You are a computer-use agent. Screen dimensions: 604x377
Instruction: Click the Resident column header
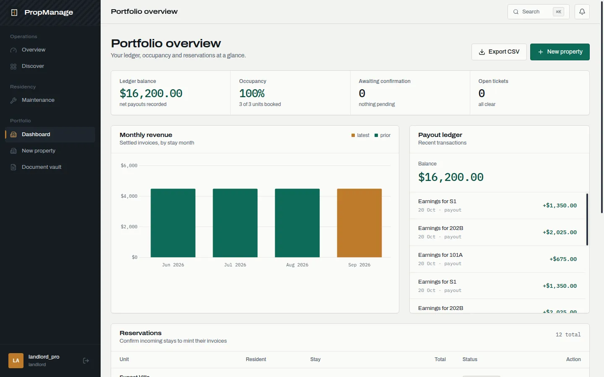[256, 359]
